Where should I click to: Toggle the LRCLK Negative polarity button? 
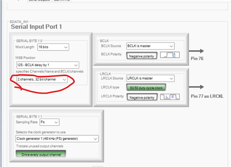pyautogui.click(x=142, y=97)
